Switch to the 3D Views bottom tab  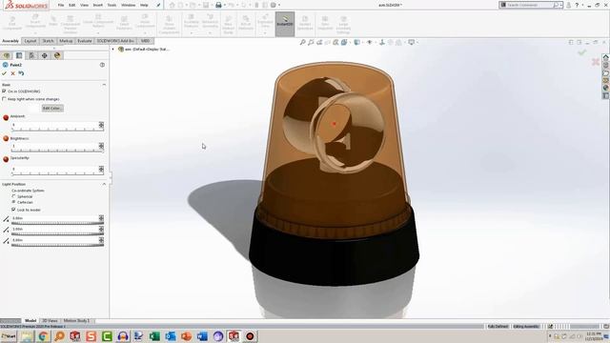click(50, 321)
